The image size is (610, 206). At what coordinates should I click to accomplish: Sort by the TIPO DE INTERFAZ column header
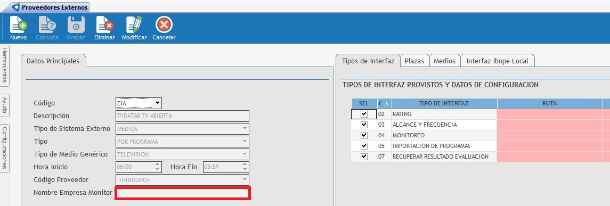(444, 103)
